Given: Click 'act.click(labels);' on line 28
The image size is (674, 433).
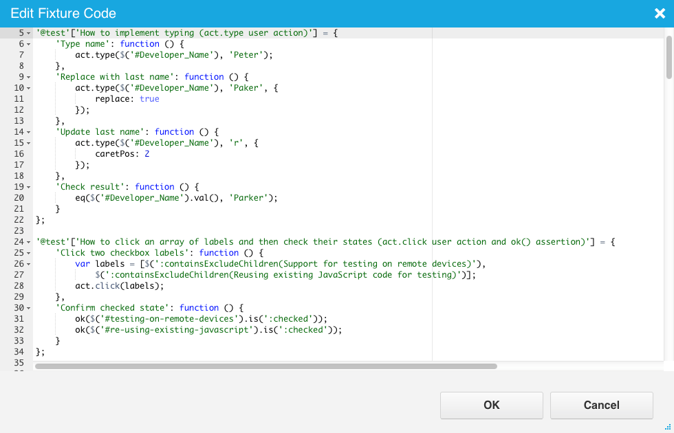Looking at the screenshot, I should coord(120,286).
